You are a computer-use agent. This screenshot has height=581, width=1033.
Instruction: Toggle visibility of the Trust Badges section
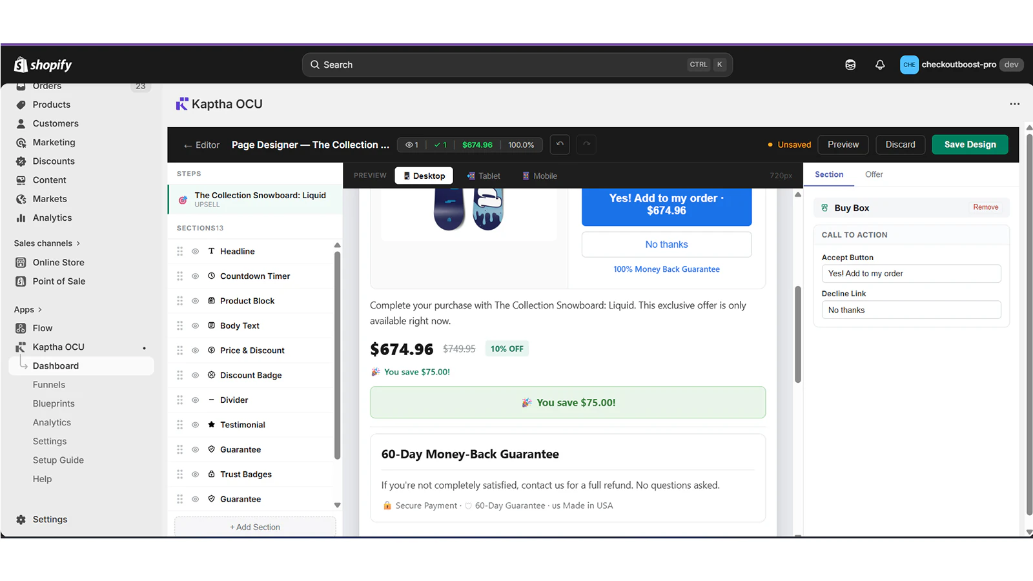(195, 474)
